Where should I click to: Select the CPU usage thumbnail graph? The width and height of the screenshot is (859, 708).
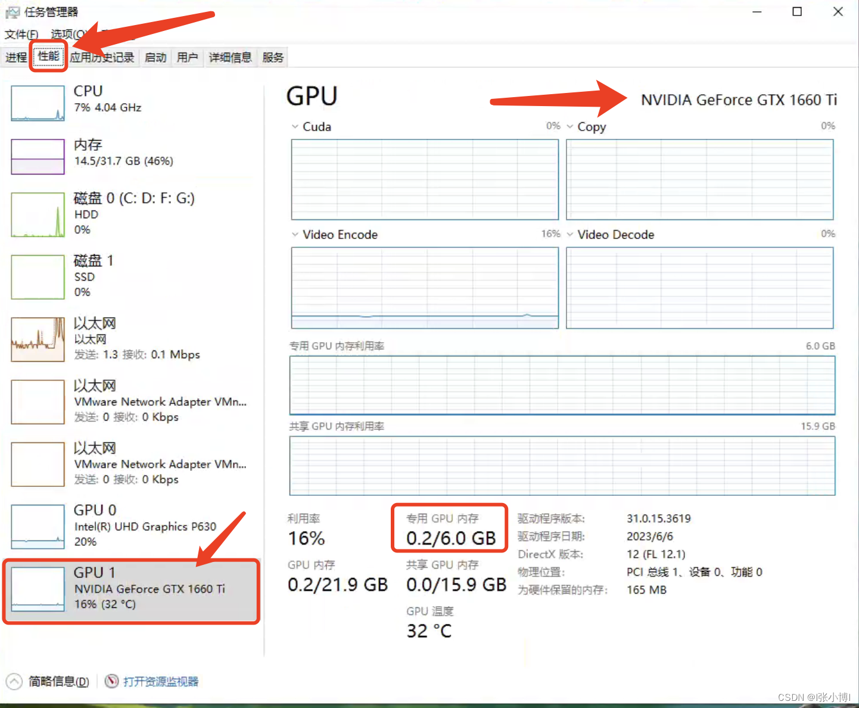pos(38,103)
